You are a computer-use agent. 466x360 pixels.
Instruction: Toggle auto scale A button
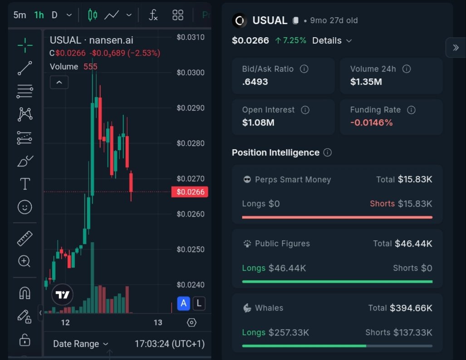coord(184,303)
